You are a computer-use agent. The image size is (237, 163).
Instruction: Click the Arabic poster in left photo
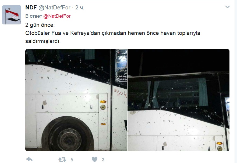[121, 66]
